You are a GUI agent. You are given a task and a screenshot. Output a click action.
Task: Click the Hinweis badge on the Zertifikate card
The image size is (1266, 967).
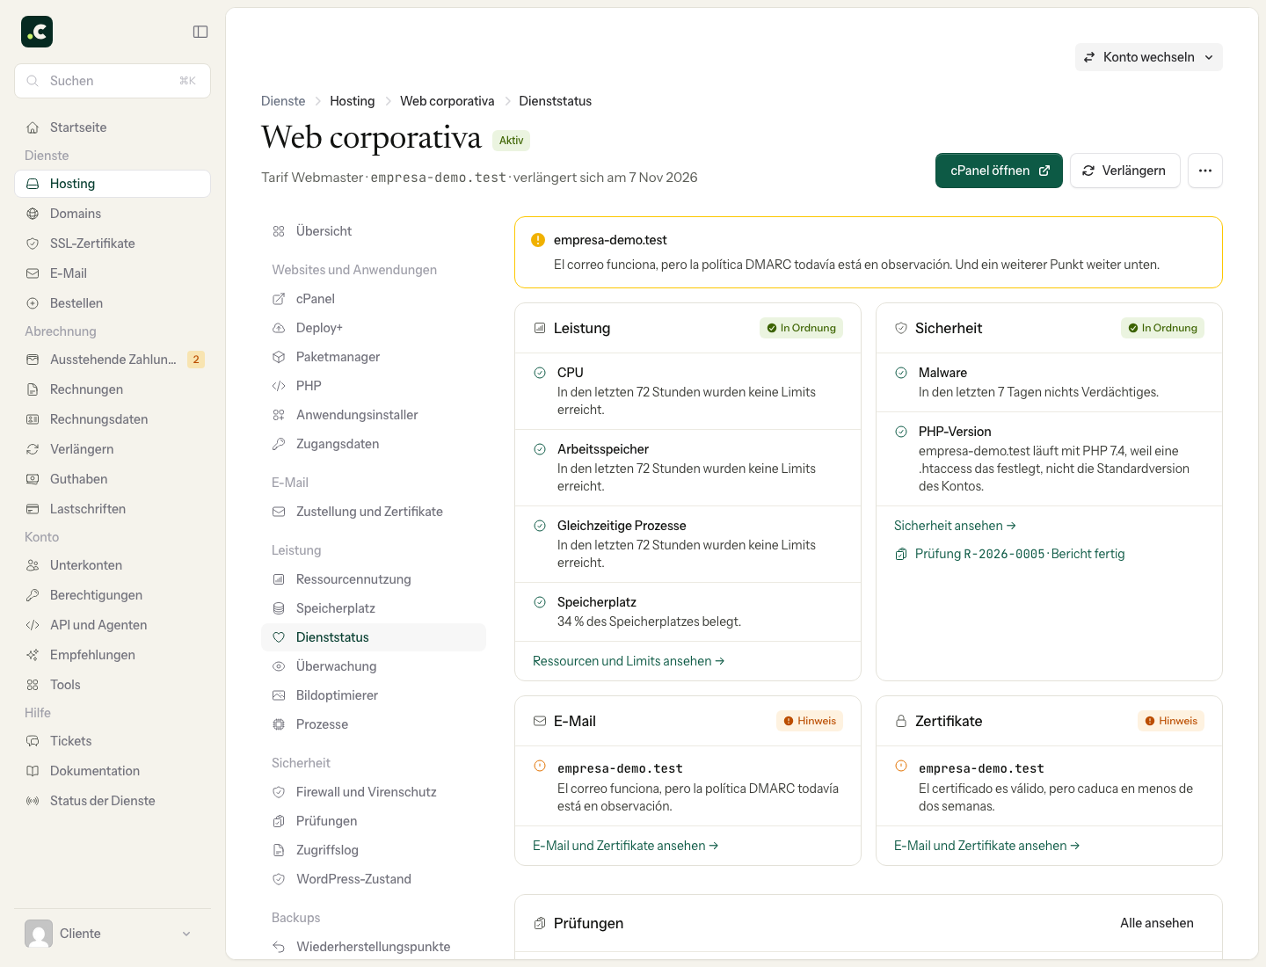coord(1171,721)
